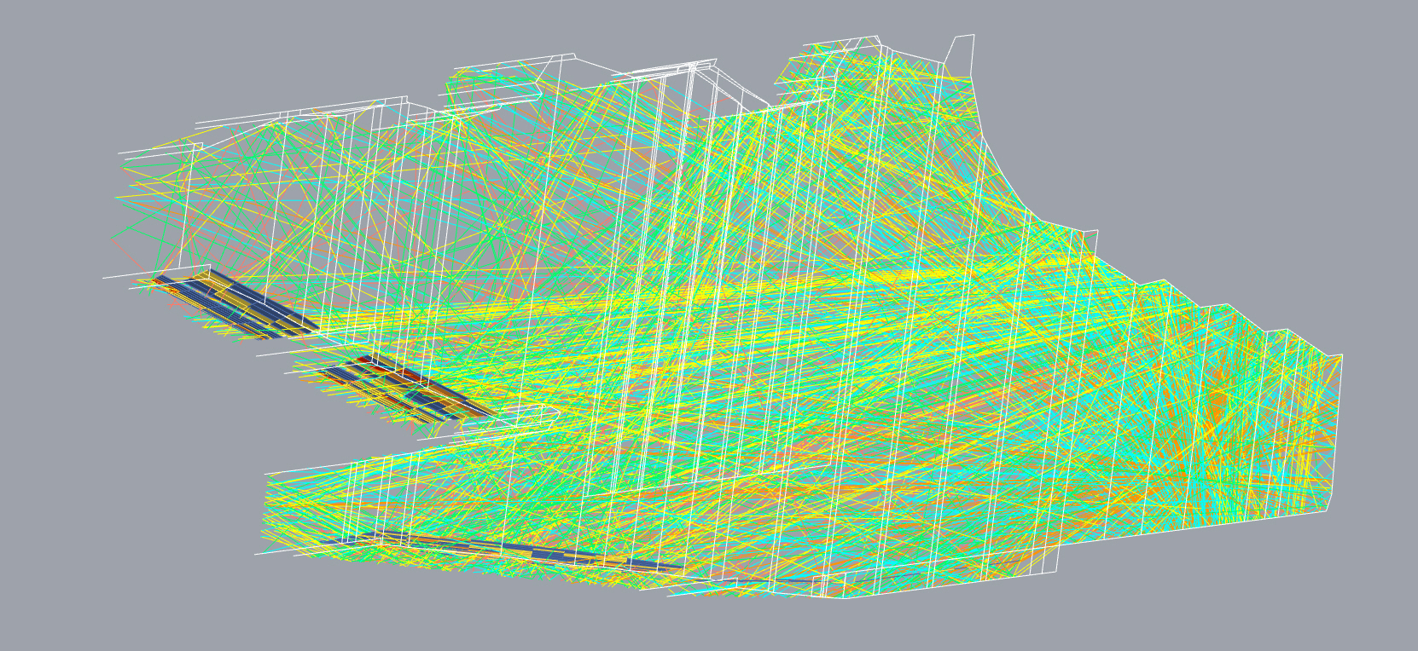Select the long blue mesh strip along the bottom edge
The image size is (1418, 651).
click(x=503, y=550)
